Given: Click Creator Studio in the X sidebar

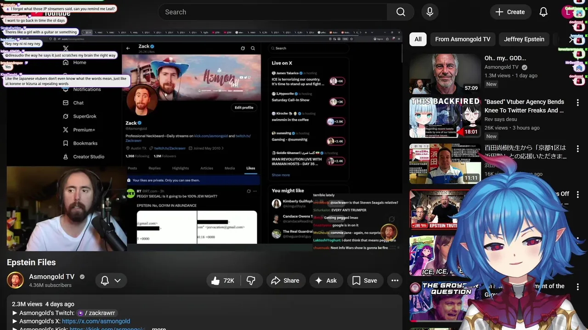Looking at the screenshot, I should tap(83, 157).
